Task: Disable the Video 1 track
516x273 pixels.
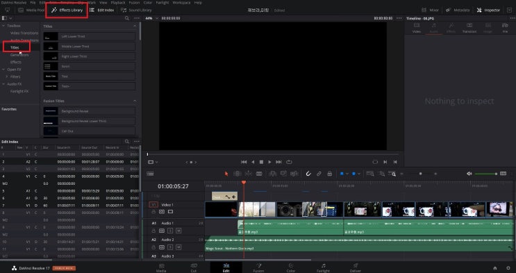Action: (170, 212)
